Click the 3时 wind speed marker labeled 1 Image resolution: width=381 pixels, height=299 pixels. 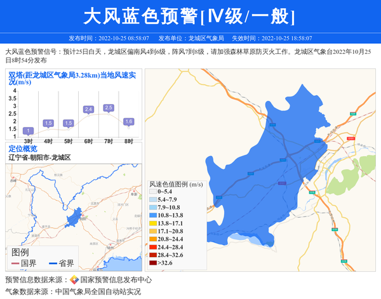[28, 131]
